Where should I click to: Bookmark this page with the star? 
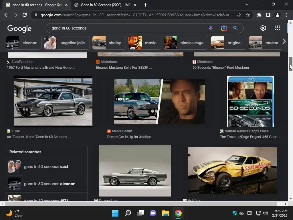coord(248,15)
